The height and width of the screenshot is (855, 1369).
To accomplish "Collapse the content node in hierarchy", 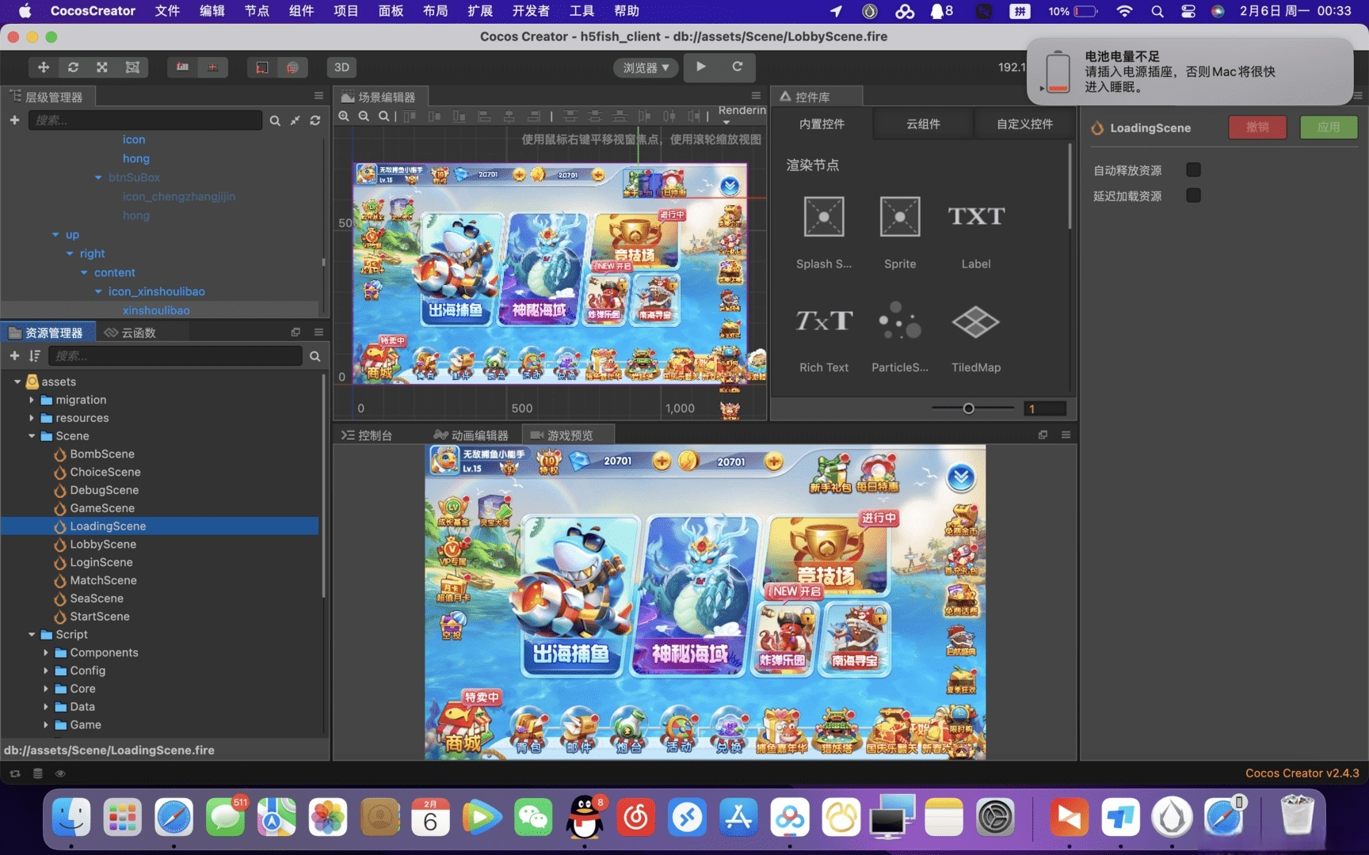I will (x=84, y=272).
